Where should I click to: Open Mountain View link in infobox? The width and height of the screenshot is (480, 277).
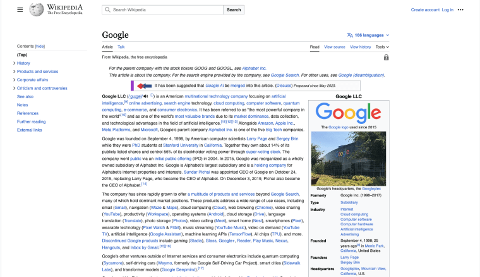373,269
